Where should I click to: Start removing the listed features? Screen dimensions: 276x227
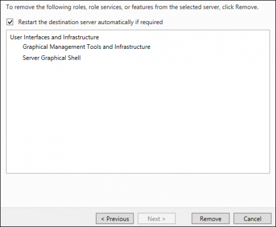tap(210, 218)
